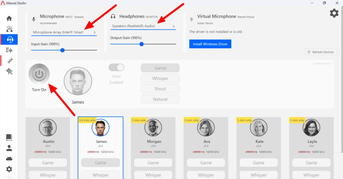Click the '3.4 min only' badge on James
The height and width of the screenshot is (179, 343).
coord(87,120)
